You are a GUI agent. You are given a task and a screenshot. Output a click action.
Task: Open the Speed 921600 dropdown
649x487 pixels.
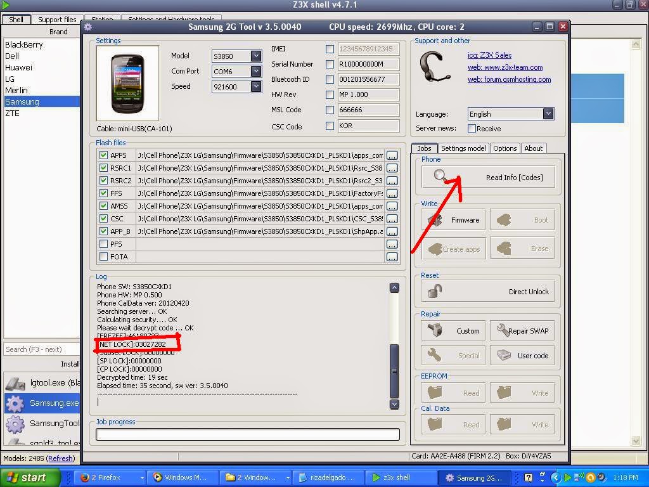coord(256,86)
